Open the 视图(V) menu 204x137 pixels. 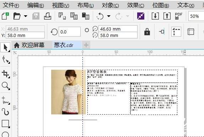tap(60, 5)
